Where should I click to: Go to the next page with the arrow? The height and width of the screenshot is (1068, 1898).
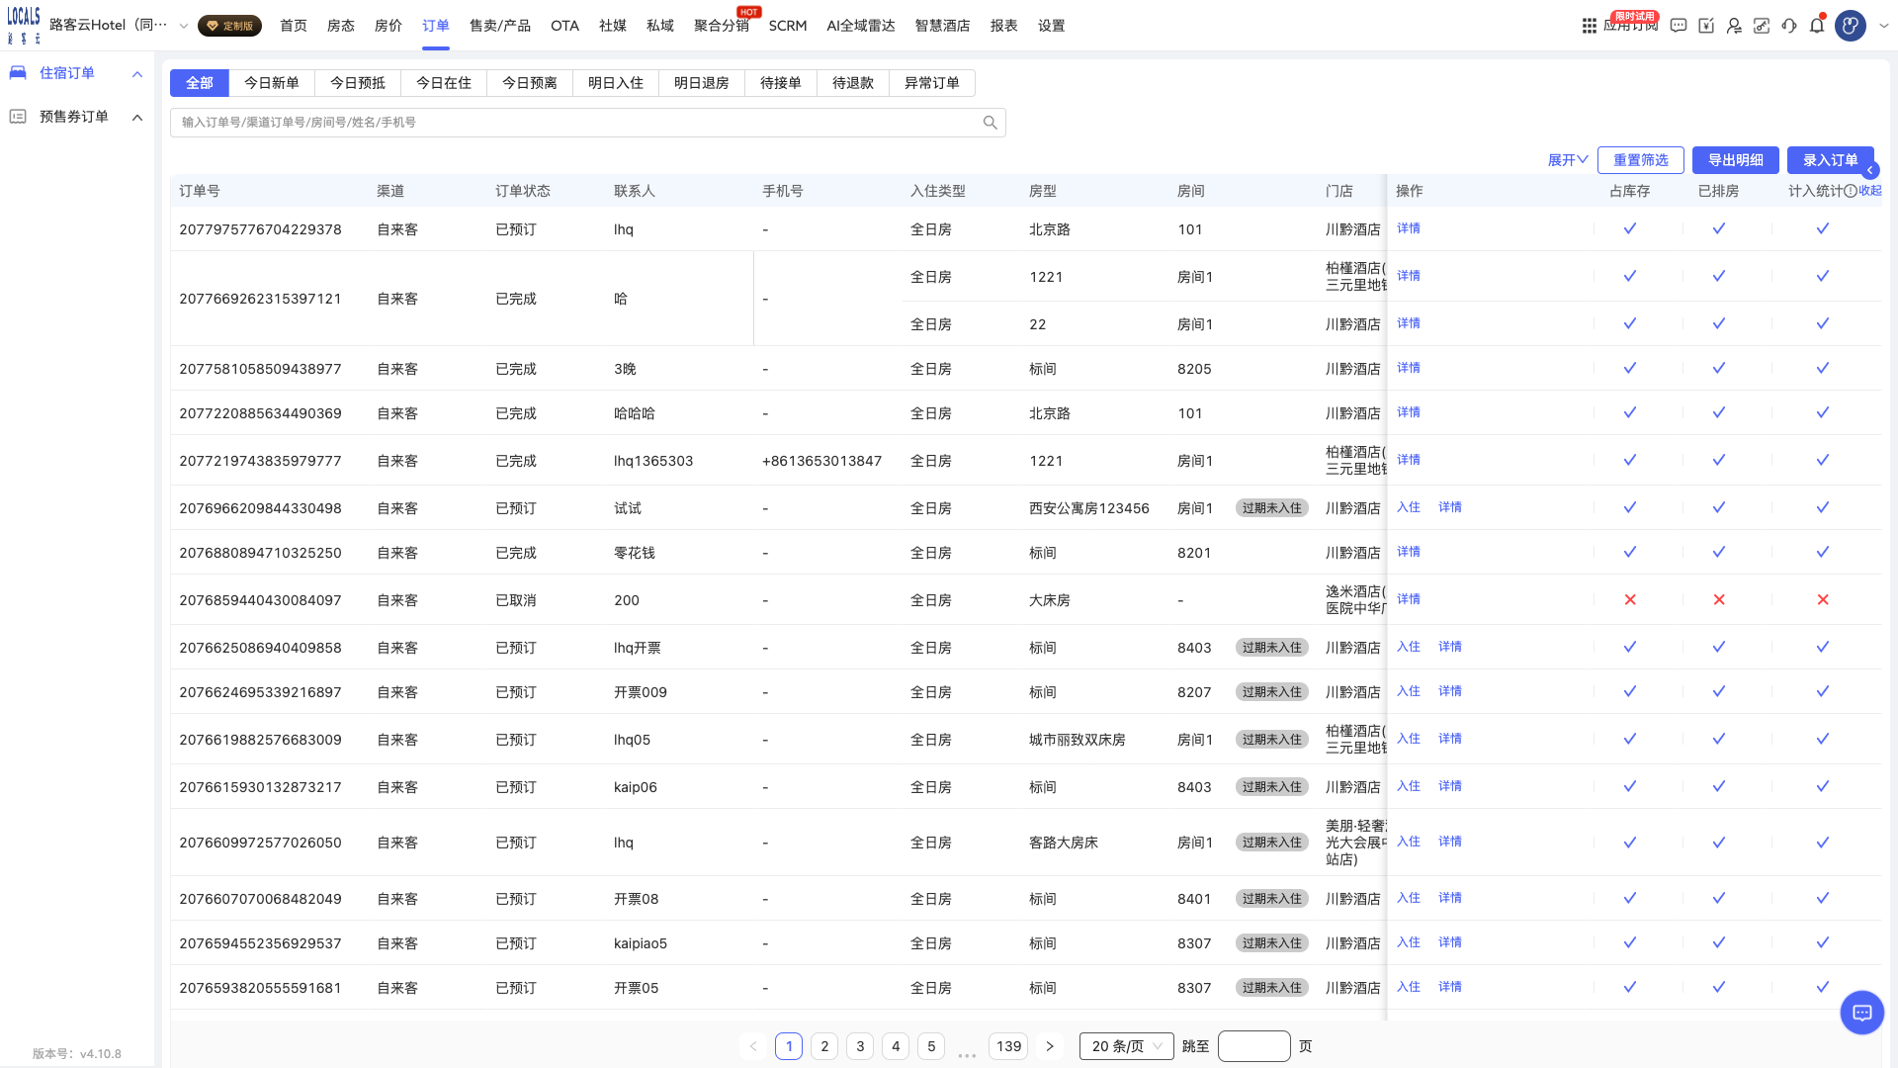click(x=1050, y=1046)
